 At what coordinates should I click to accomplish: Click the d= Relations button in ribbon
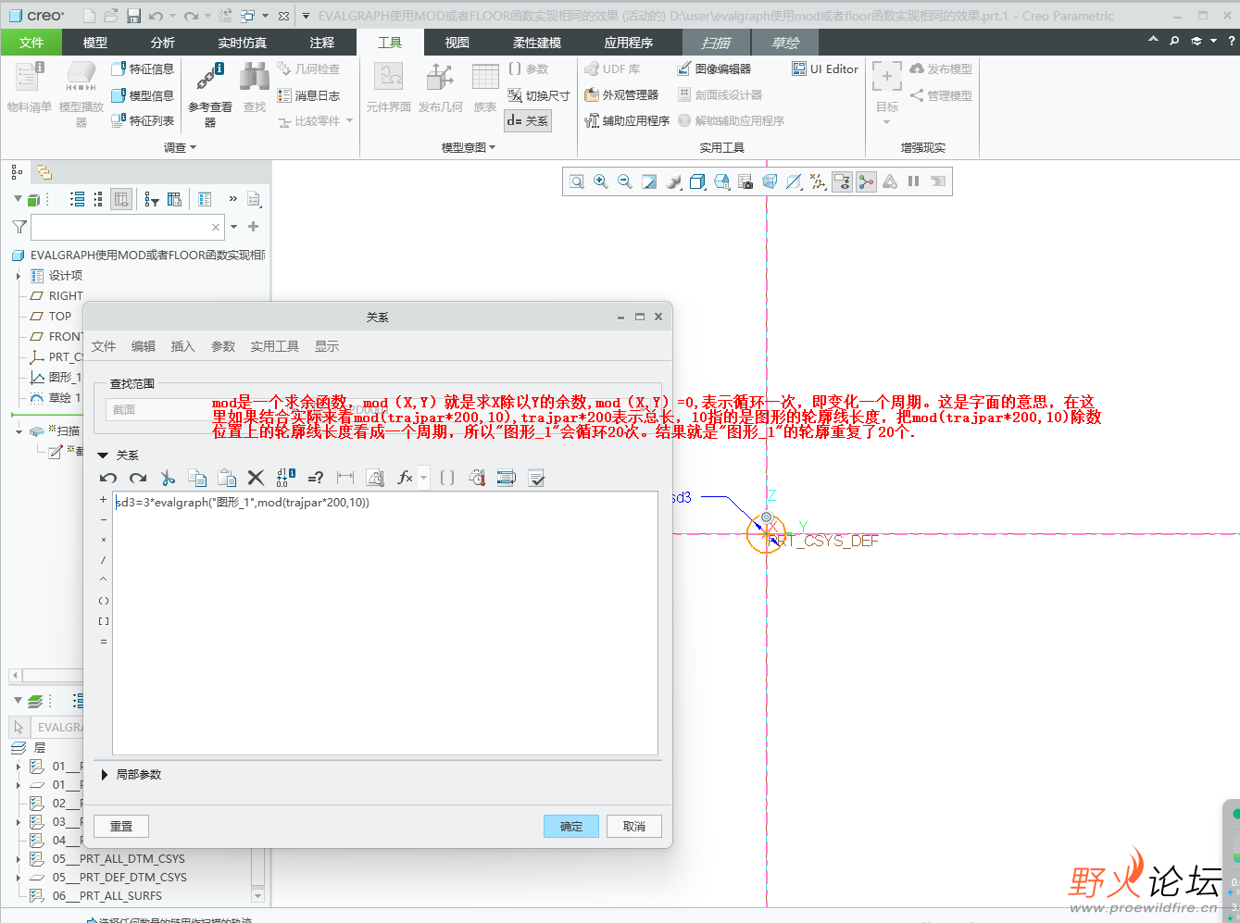528,120
